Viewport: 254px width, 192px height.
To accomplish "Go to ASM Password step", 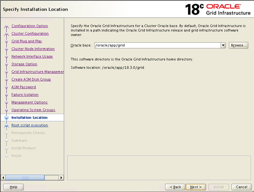I will (23, 87).
